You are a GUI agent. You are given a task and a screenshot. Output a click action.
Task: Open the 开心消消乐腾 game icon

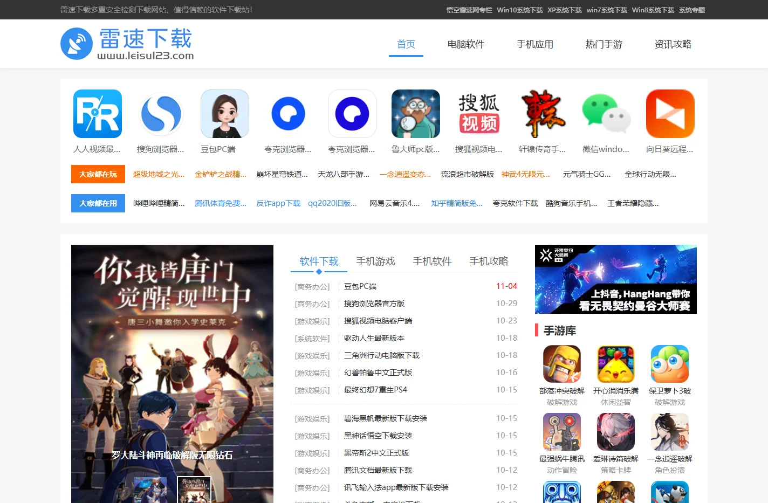[x=616, y=364]
